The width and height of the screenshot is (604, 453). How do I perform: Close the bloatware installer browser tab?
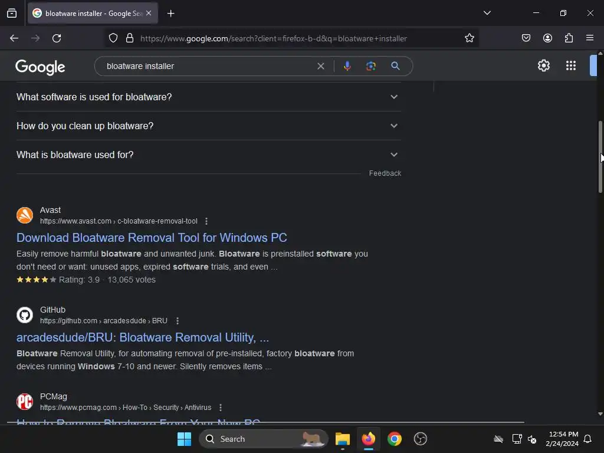tap(149, 13)
